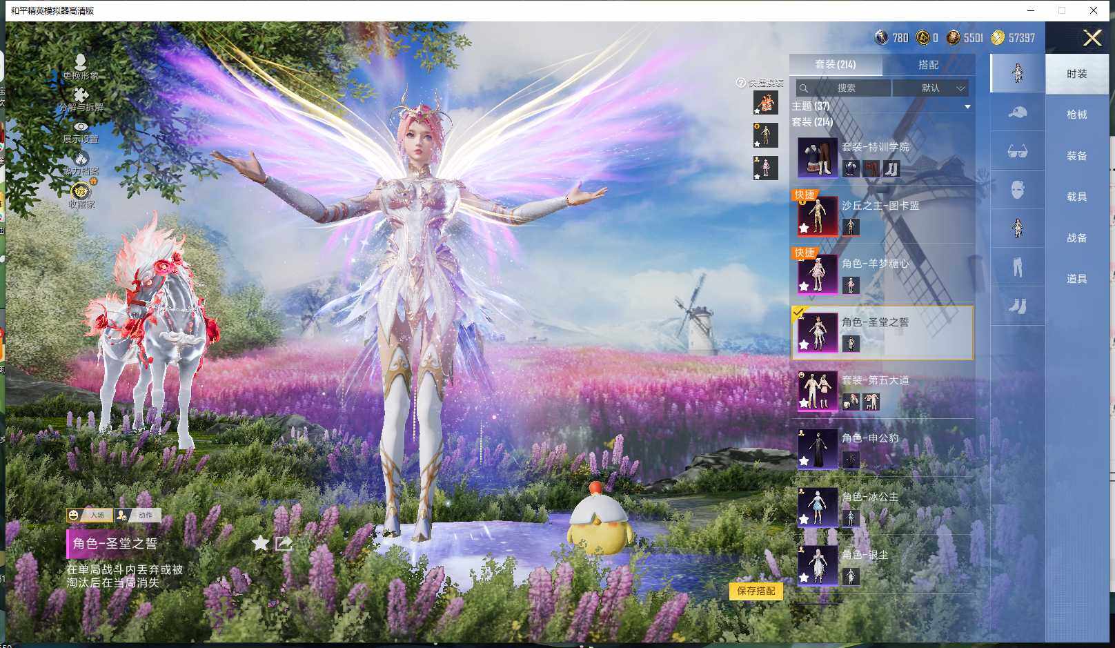Open 载具 vehicles menu
Screen dimensions: 1115x648
[1076, 197]
